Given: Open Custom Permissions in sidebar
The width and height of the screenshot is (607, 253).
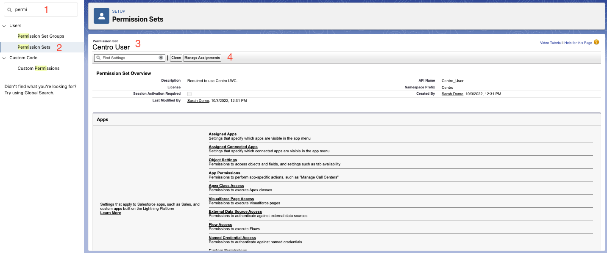Looking at the screenshot, I should coord(39,68).
